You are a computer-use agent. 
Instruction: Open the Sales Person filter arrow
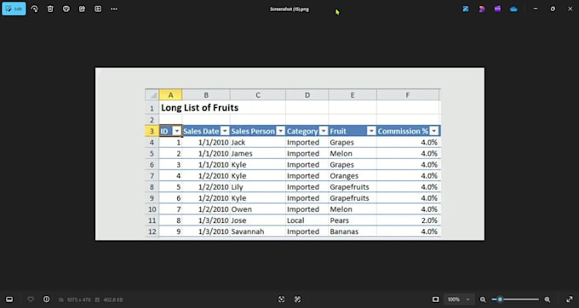pyautogui.click(x=281, y=131)
